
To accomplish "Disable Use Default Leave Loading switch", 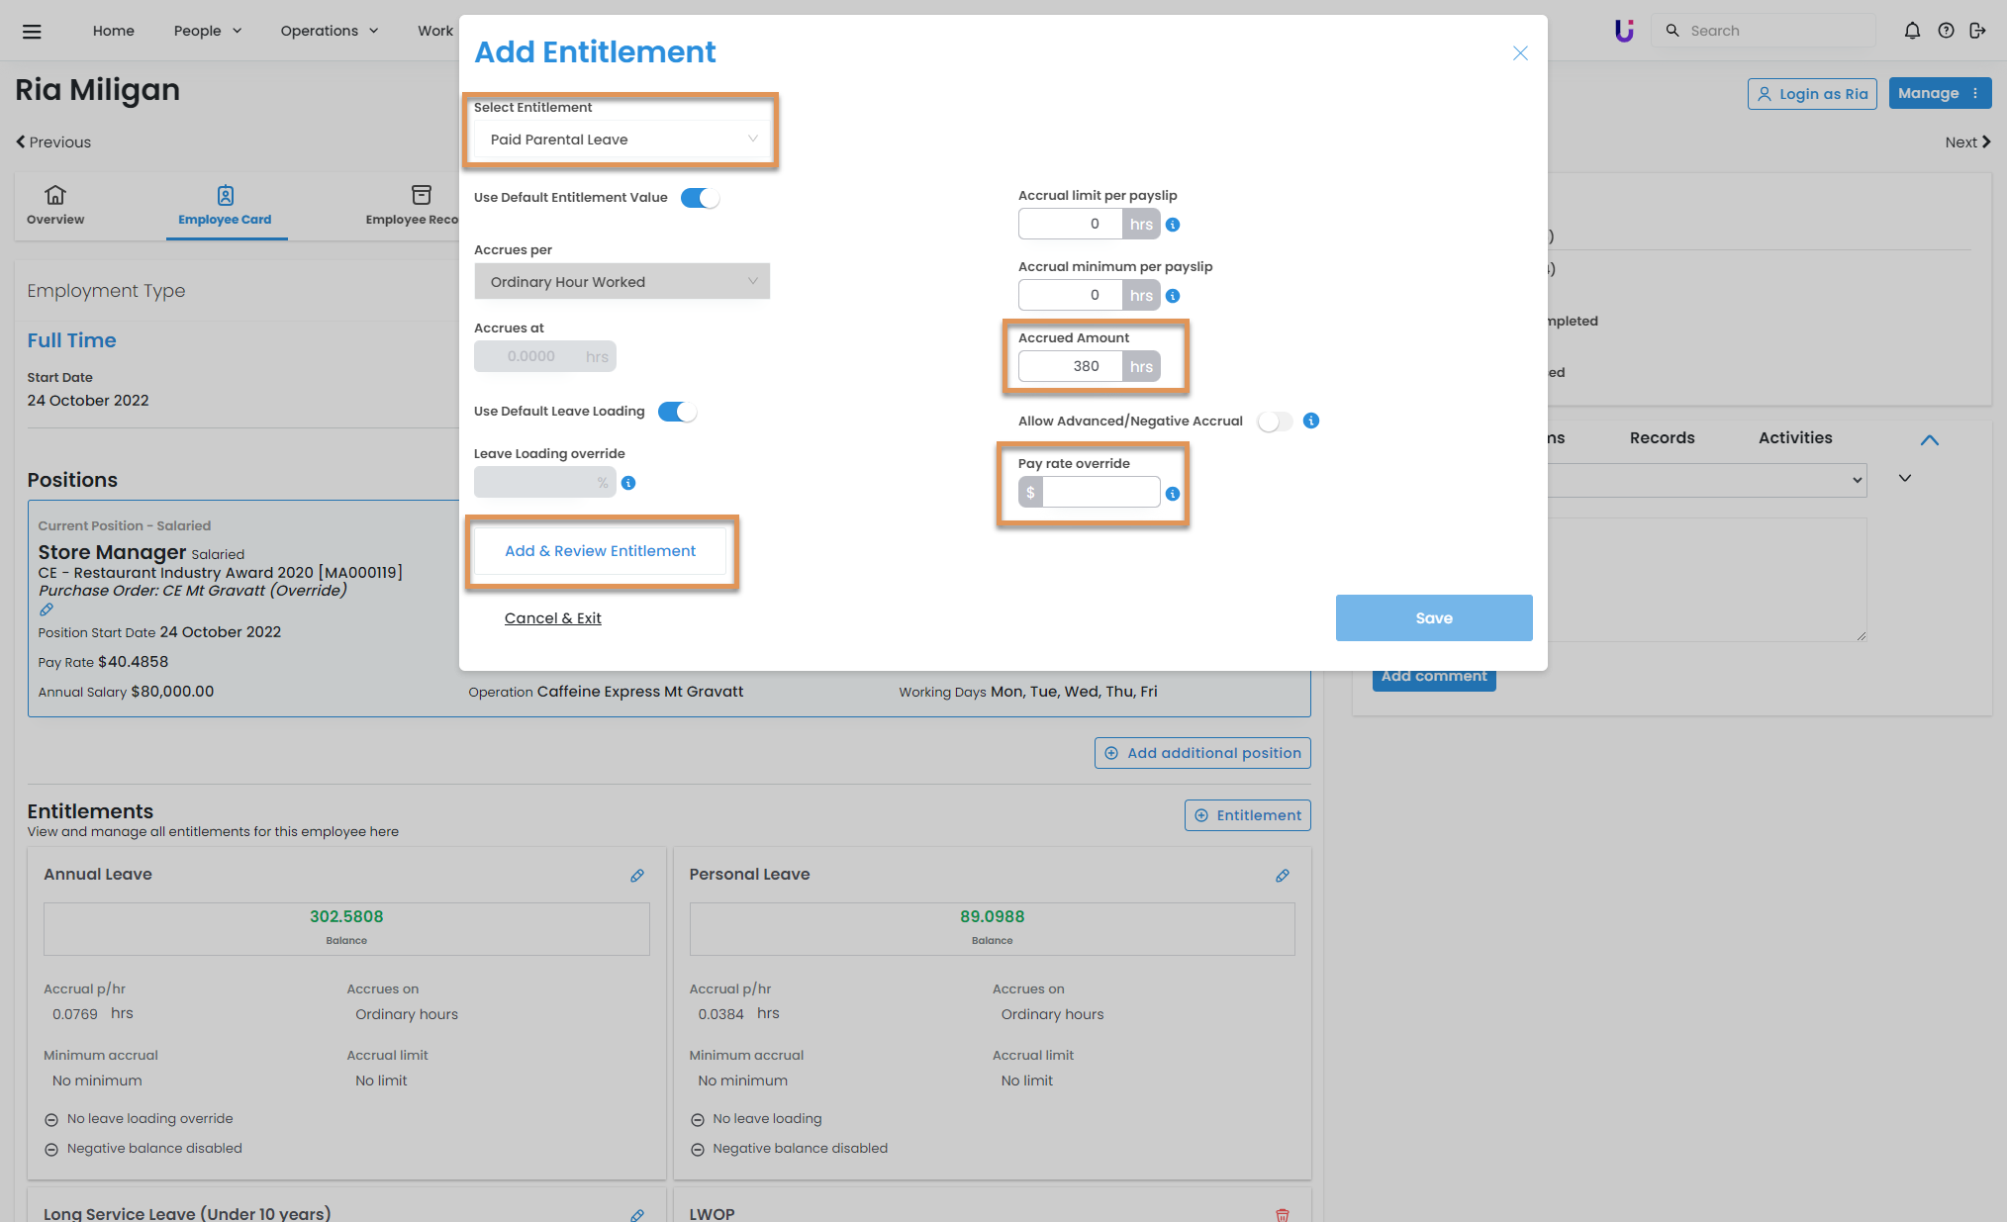I will 677,412.
